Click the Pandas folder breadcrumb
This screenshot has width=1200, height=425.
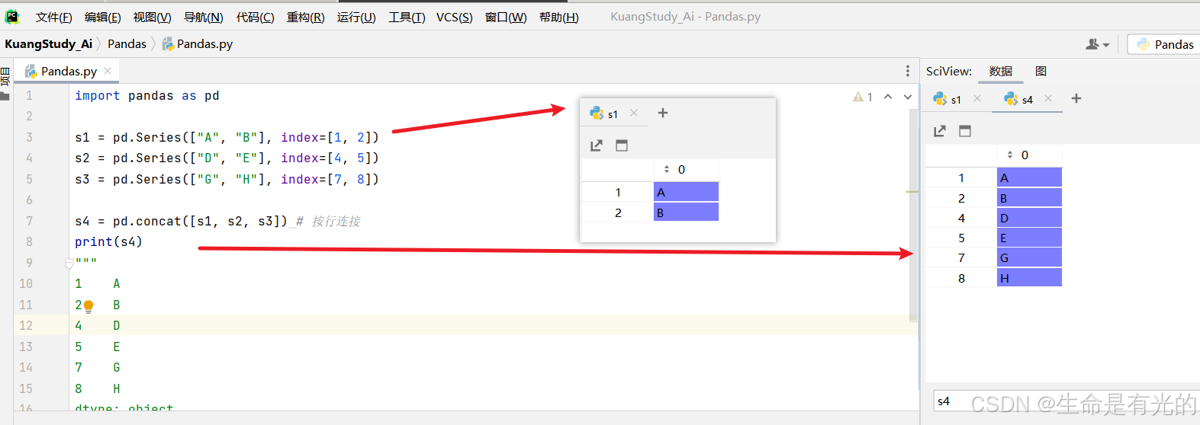click(127, 44)
